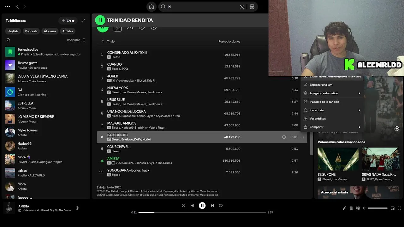Click the Home icon in the top bar

[151, 7]
